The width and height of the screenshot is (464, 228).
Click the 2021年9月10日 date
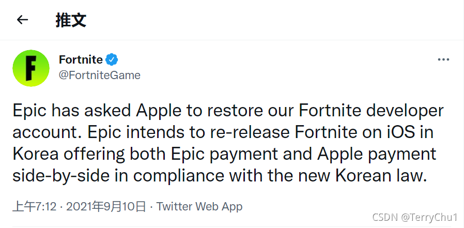(x=106, y=207)
